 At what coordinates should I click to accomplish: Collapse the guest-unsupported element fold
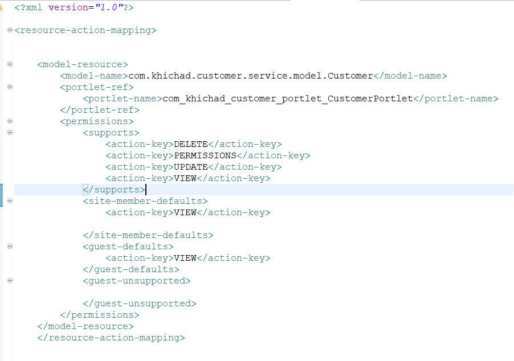pos(10,280)
